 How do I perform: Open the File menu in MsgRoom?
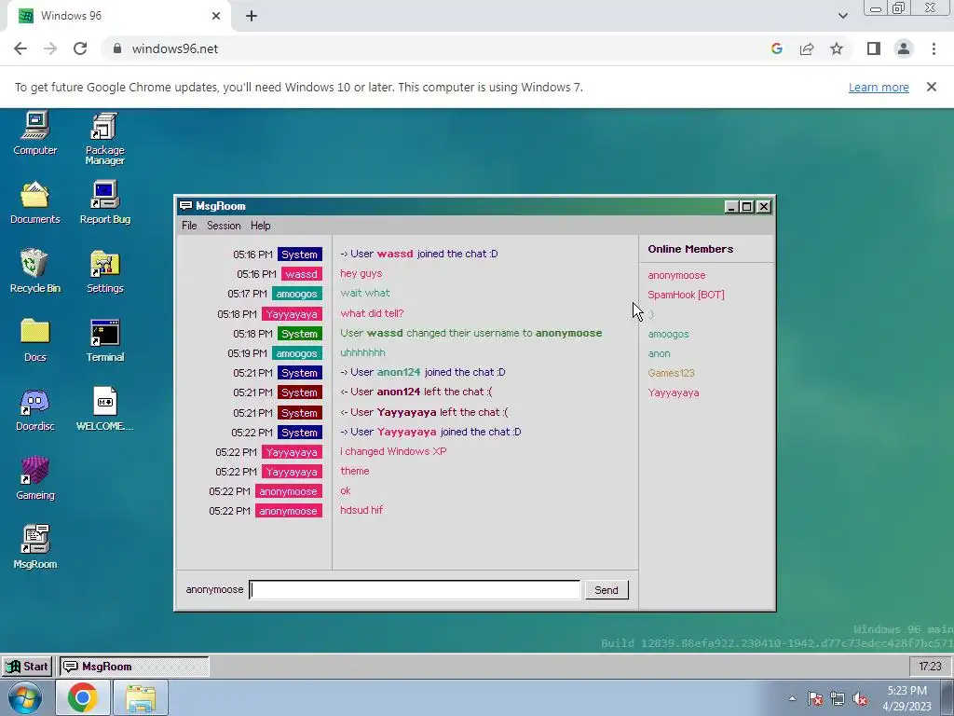click(189, 226)
